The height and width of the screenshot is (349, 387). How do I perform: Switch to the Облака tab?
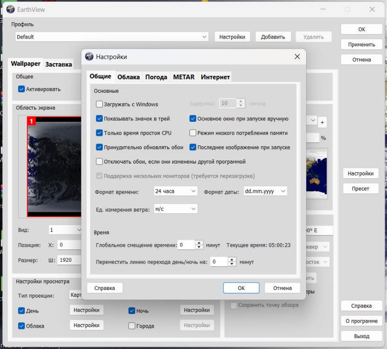pos(128,77)
